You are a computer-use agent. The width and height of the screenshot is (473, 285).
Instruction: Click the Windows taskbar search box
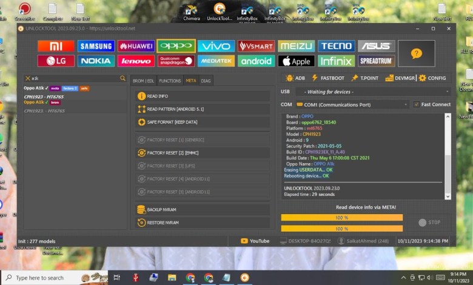55,278
